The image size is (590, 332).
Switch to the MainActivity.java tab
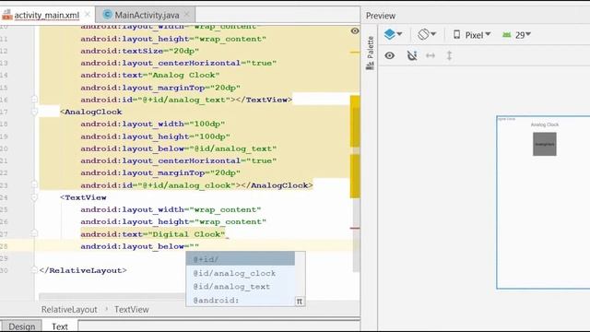(x=147, y=15)
